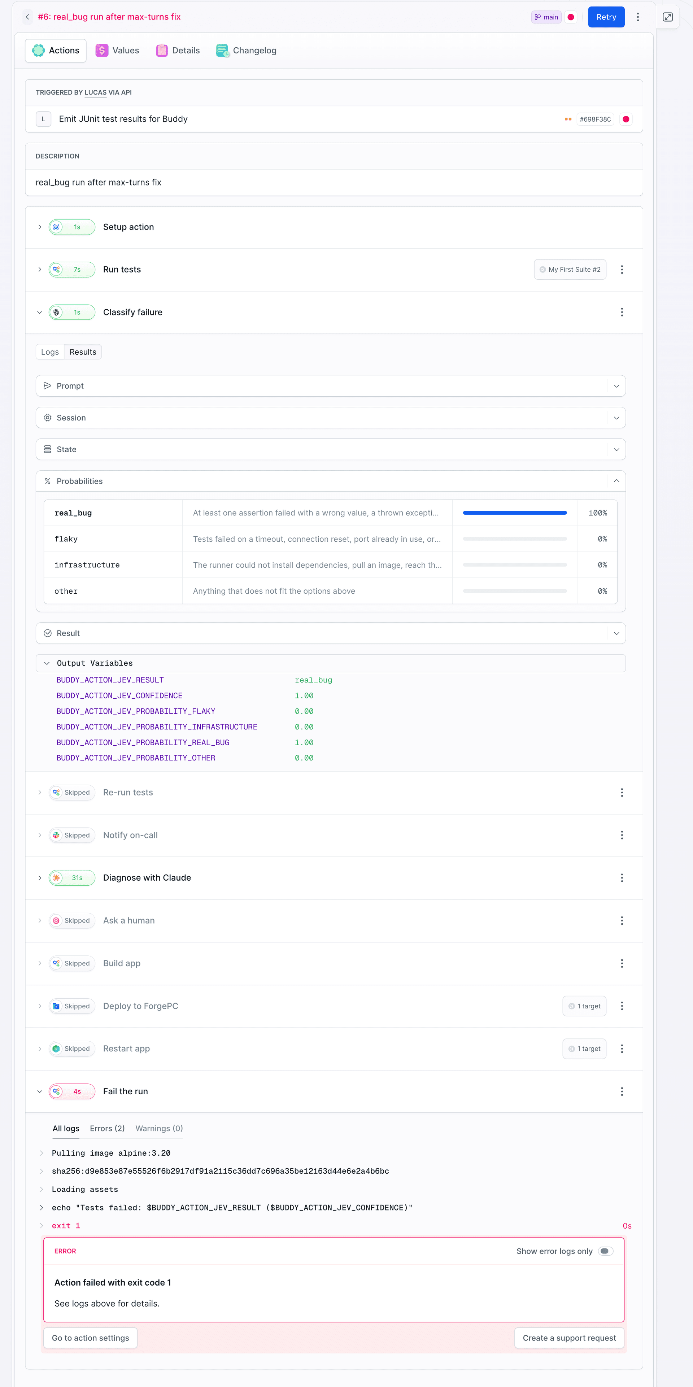
Task: Show the Errors (2) log tab
Action: [x=107, y=1128]
